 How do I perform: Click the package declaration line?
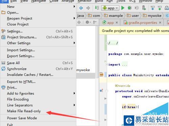click(136, 54)
